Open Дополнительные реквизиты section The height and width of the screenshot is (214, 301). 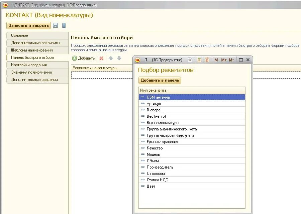tap(37, 43)
